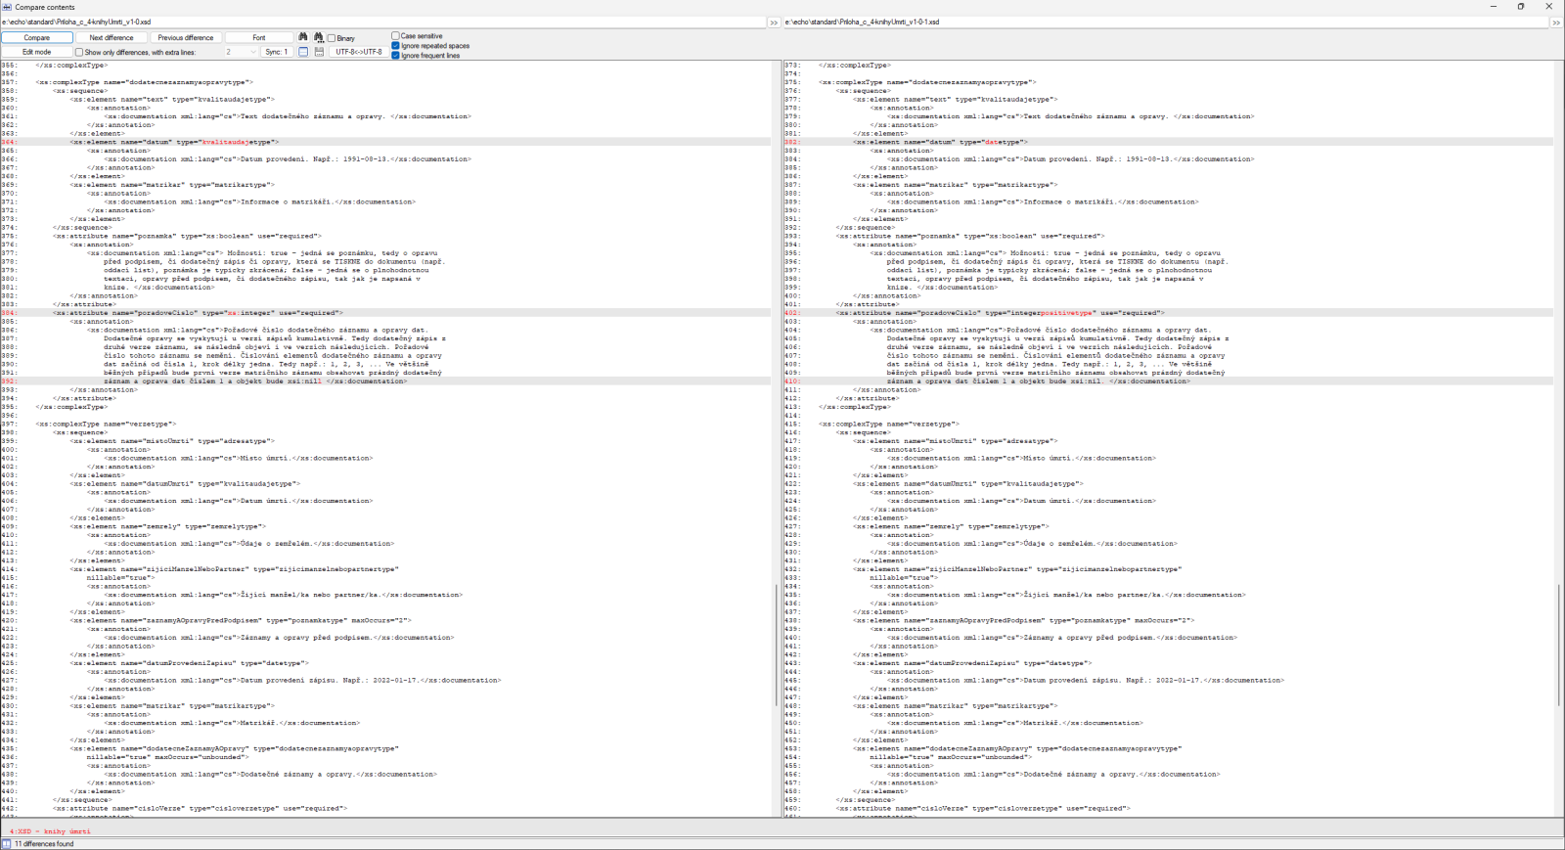This screenshot has width=1565, height=850.
Task: Click right line 453 dodatecneZaznamyAOpravy element
Action: click(1017, 748)
